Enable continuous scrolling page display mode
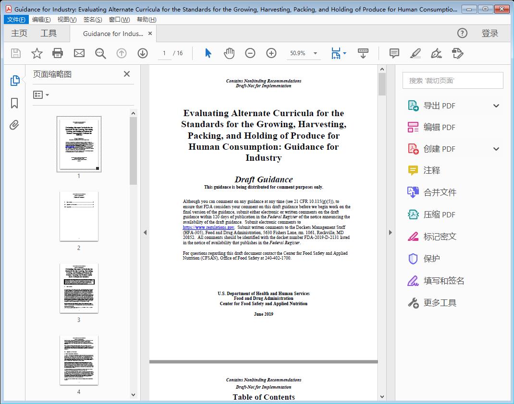The image size is (514, 404). pyautogui.click(x=363, y=53)
